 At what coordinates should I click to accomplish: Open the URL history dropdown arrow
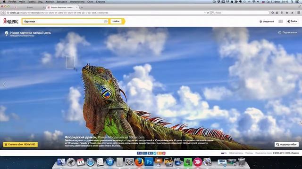[x=205, y=13]
